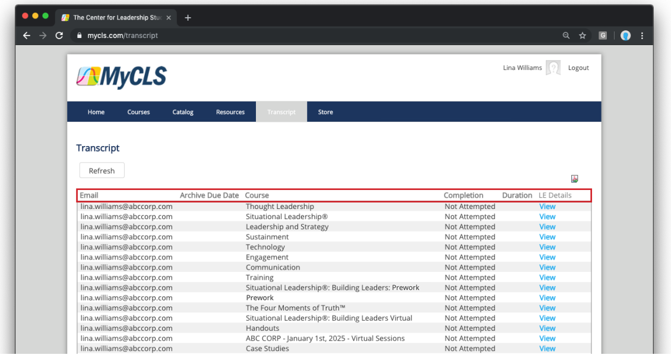671x358 pixels.
Task: View details for The Four Moments of Truth
Action: click(547, 308)
